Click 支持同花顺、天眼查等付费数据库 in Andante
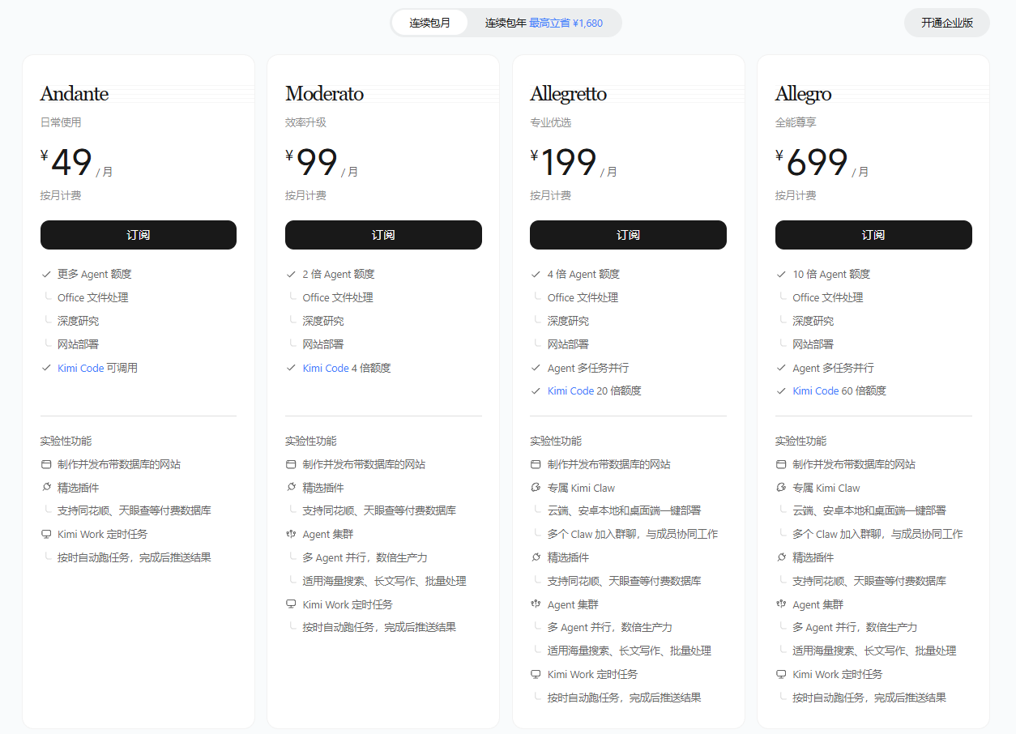Image resolution: width=1016 pixels, height=734 pixels. coord(134,511)
